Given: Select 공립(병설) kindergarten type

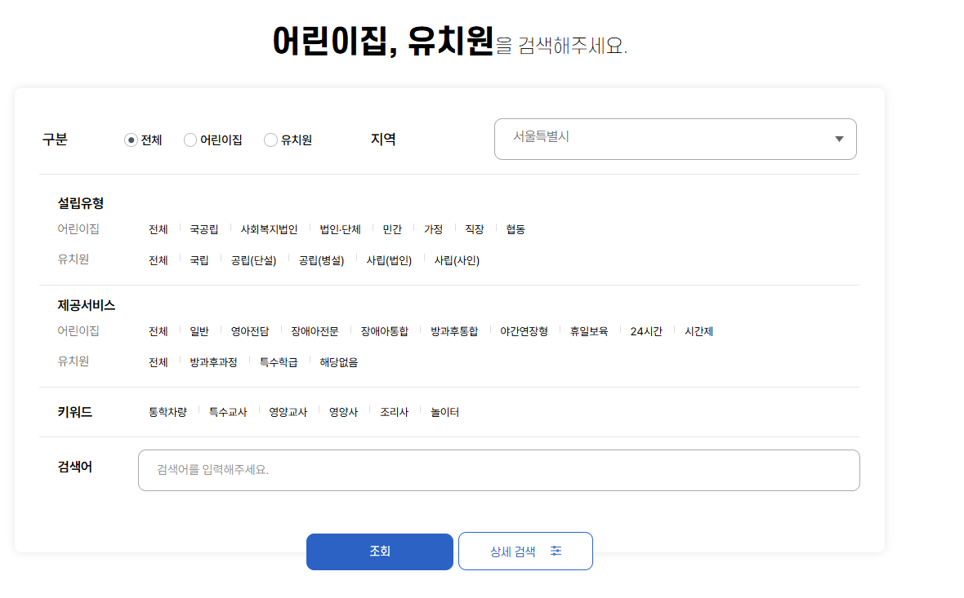Looking at the screenshot, I should tap(321, 260).
